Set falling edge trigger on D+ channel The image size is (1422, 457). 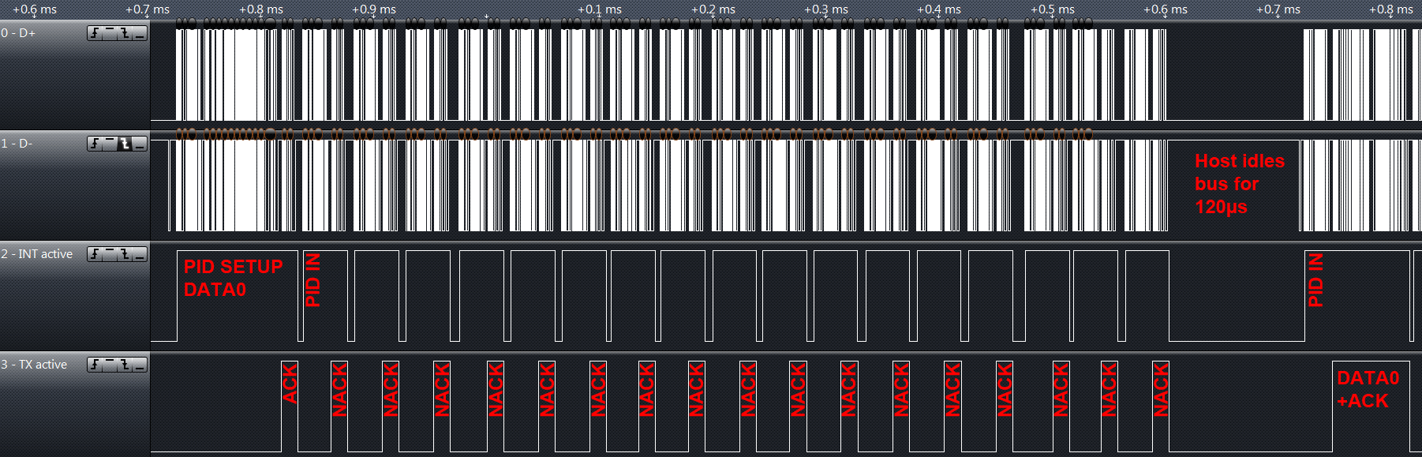point(125,33)
